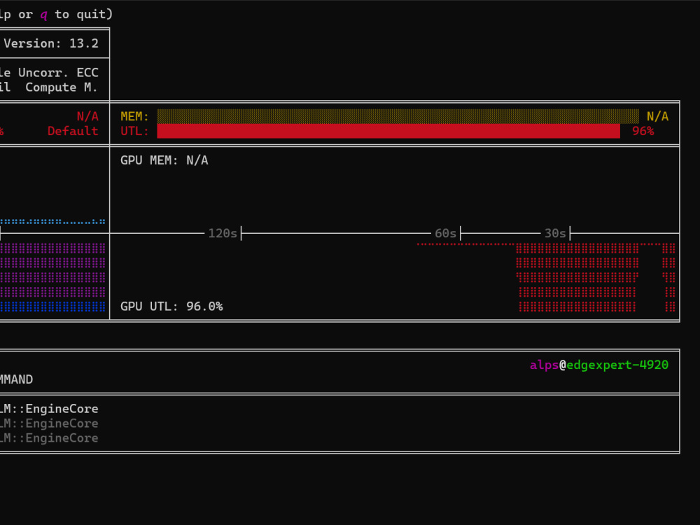
Task: Select the bright white EngineCore process row
Action: click(49, 409)
